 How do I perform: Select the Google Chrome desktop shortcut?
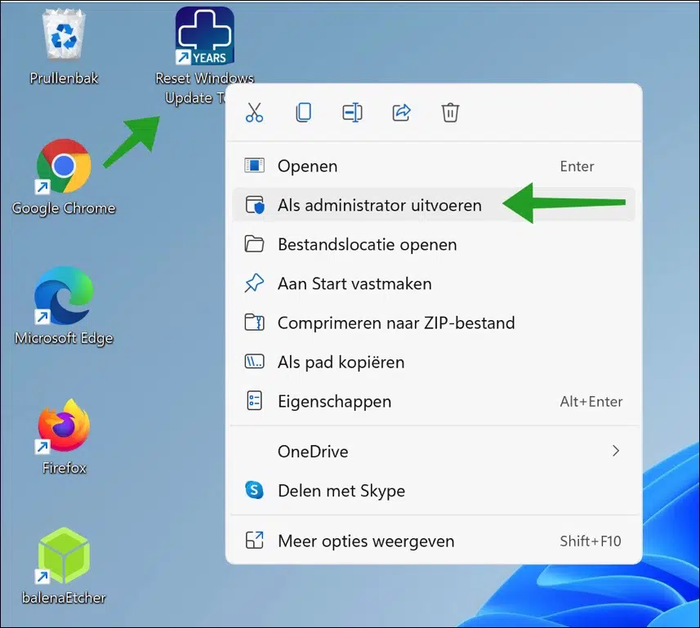click(64, 178)
